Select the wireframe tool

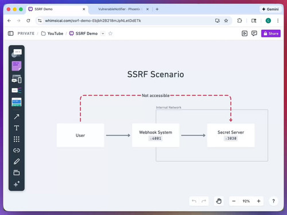coord(17,79)
